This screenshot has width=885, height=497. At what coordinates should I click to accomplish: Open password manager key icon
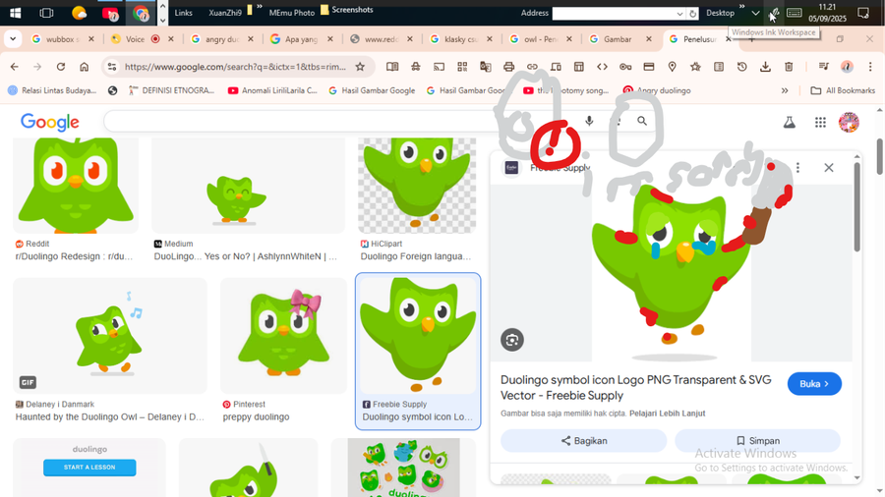coord(625,67)
